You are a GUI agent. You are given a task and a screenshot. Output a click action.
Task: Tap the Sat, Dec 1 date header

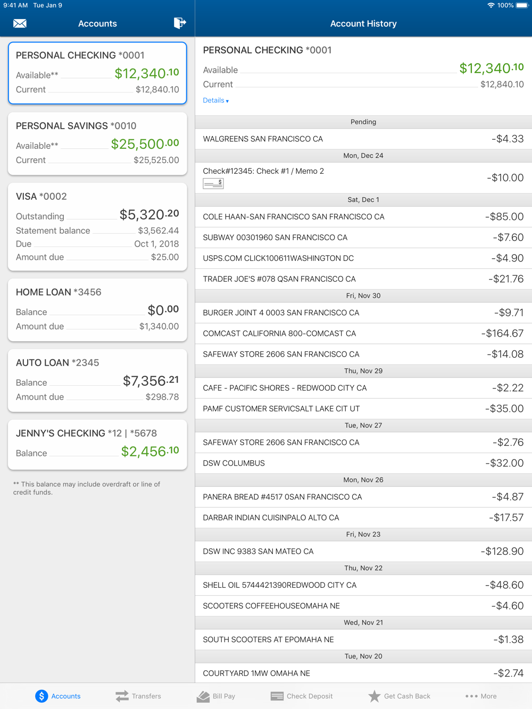click(363, 200)
